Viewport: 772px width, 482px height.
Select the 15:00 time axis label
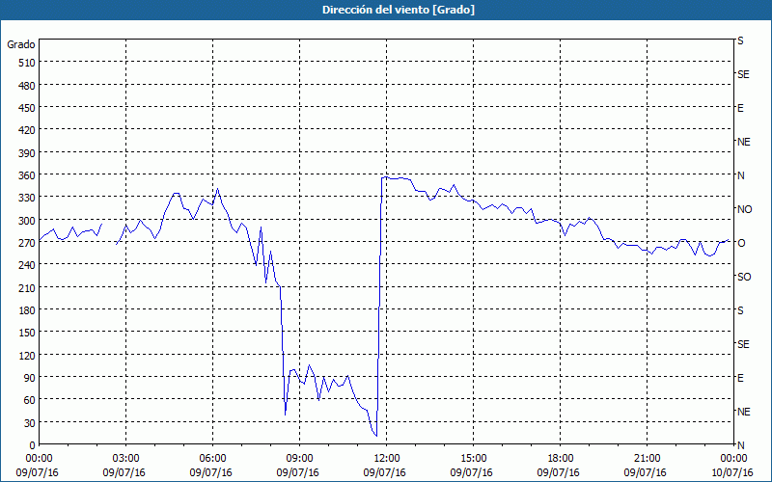point(472,459)
